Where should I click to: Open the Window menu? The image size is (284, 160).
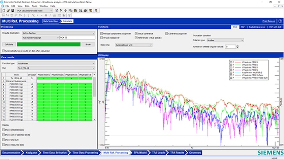click(x=44, y=6)
